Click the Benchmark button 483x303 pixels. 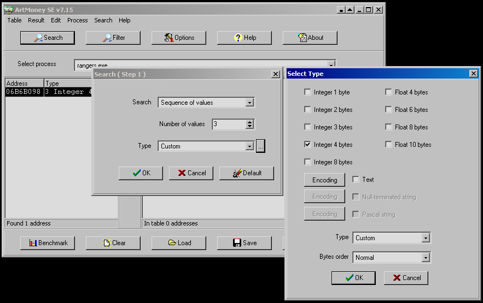click(x=48, y=243)
